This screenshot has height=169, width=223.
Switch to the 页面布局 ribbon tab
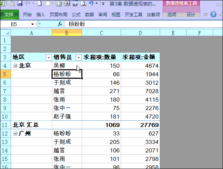click(58, 15)
